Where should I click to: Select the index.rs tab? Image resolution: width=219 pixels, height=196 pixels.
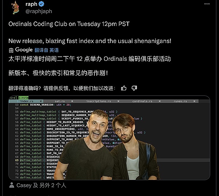pyautogui.click(x=27, y=101)
